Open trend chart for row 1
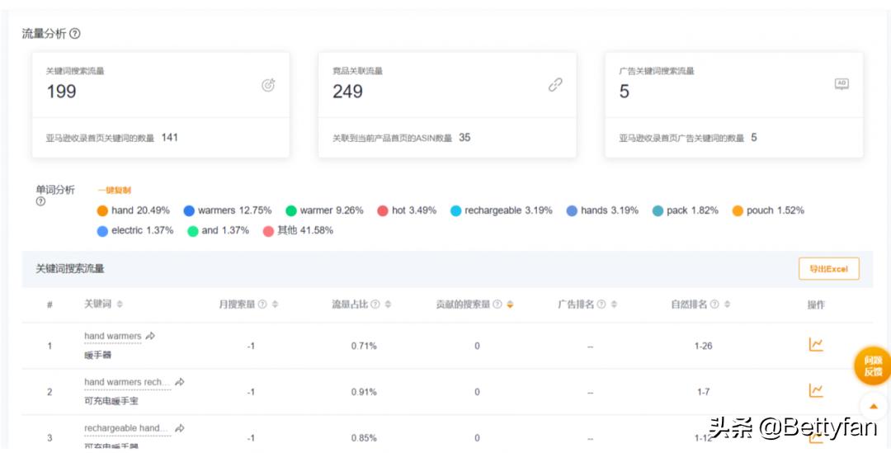Image resolution: width=891 pixels, height=453 pixels. [x=816, y=344]
